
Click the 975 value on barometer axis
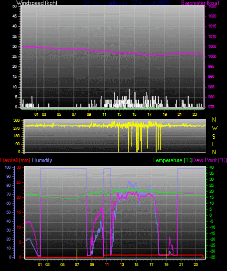point(211,107)
